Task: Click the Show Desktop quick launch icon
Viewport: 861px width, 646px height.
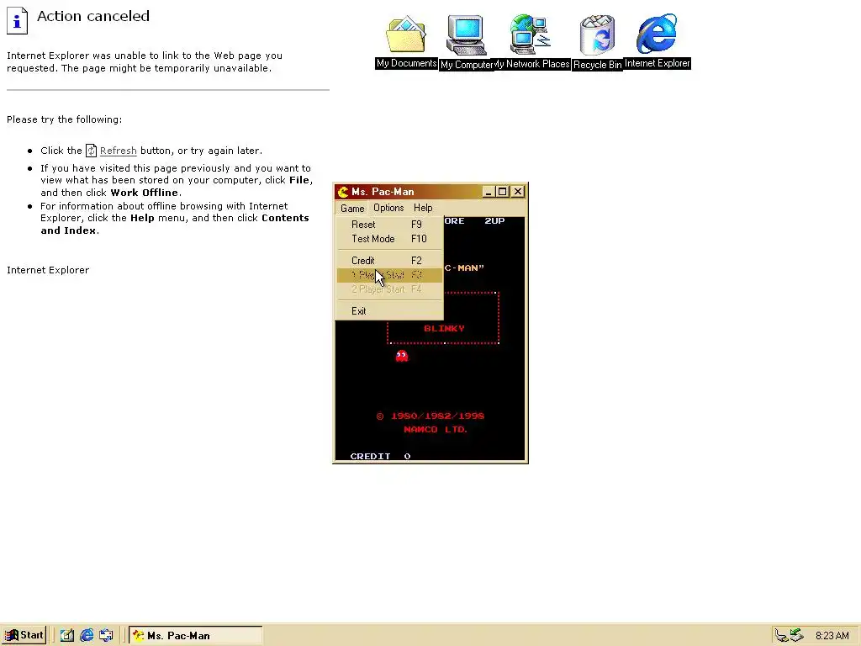Action: [x=67, y=635]
